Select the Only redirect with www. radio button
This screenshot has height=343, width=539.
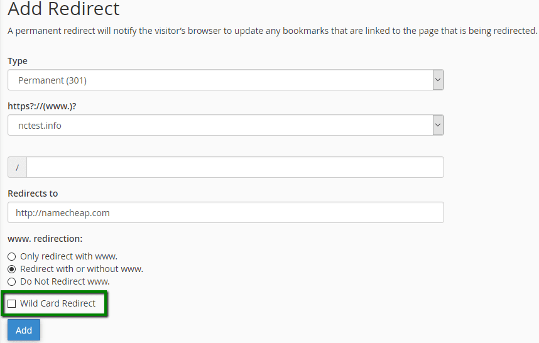tap(12, 257)
